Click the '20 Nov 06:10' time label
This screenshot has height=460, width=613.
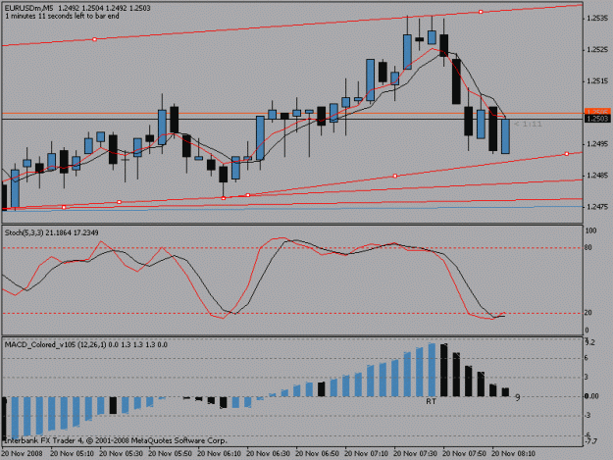click(219, 453)
